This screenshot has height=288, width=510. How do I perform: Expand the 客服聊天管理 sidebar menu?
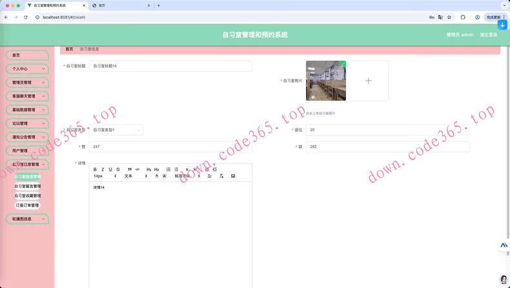pyautogui.click(x=27, y=96)
